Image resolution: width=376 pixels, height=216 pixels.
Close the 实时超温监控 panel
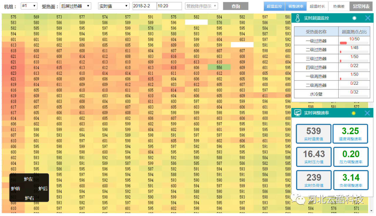pos(367,18)
